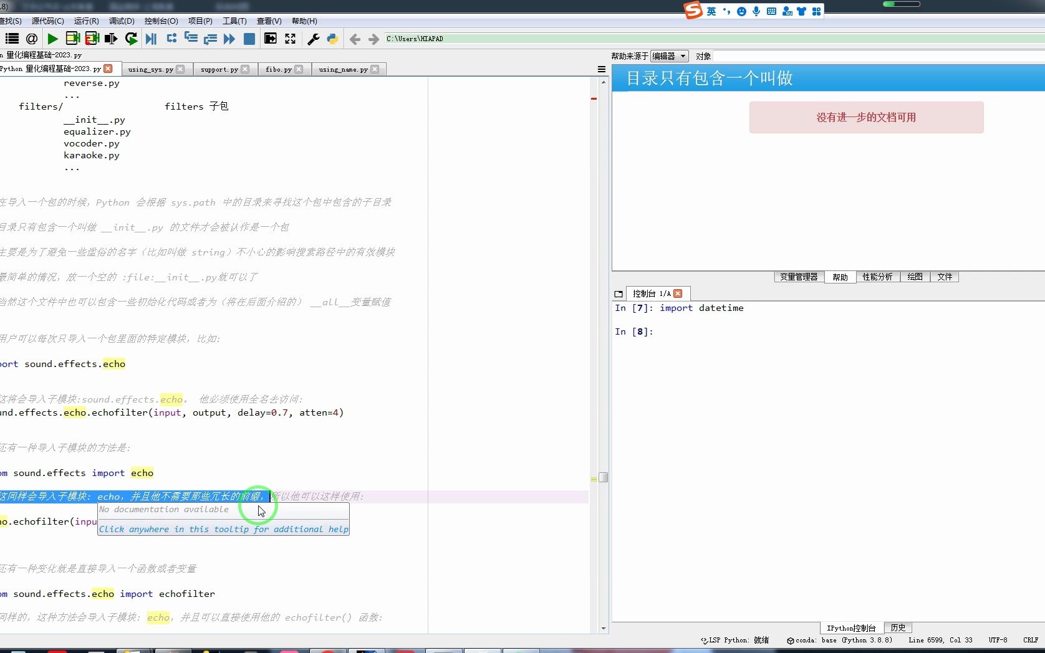1045x653 pixels.
Task: Click Sogou input method S logo
Action: 693,11
